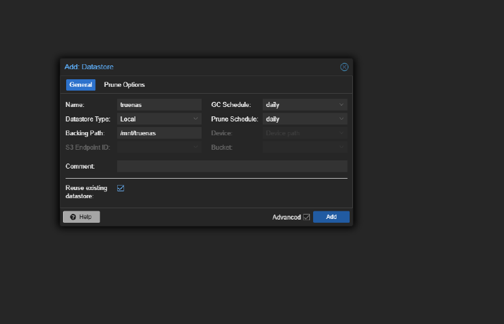Click the Name label

74,104
